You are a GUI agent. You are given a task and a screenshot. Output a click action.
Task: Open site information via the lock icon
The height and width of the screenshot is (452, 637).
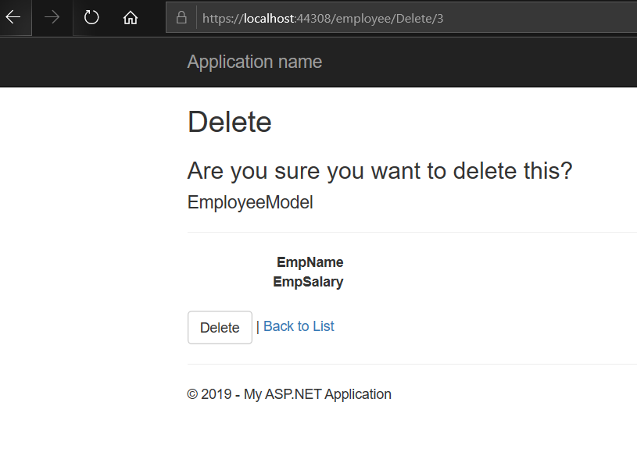tap(181, 17)
